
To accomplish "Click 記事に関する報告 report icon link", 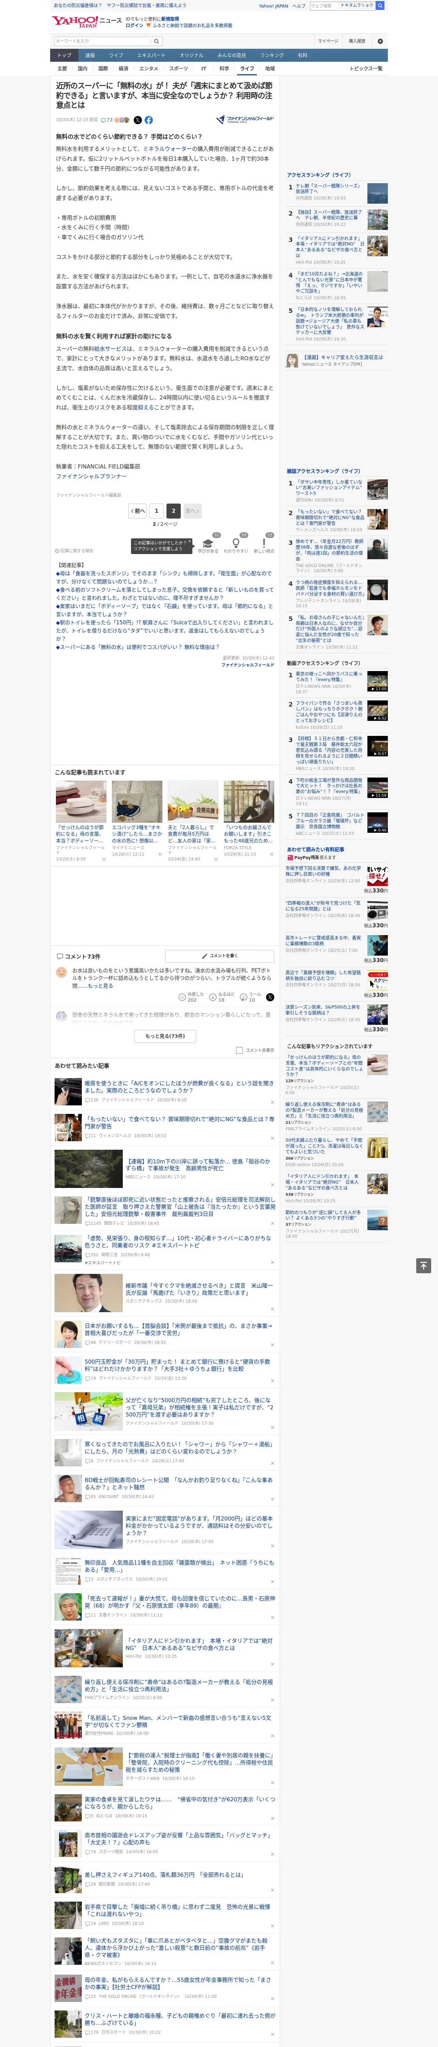I will point(75,550).
